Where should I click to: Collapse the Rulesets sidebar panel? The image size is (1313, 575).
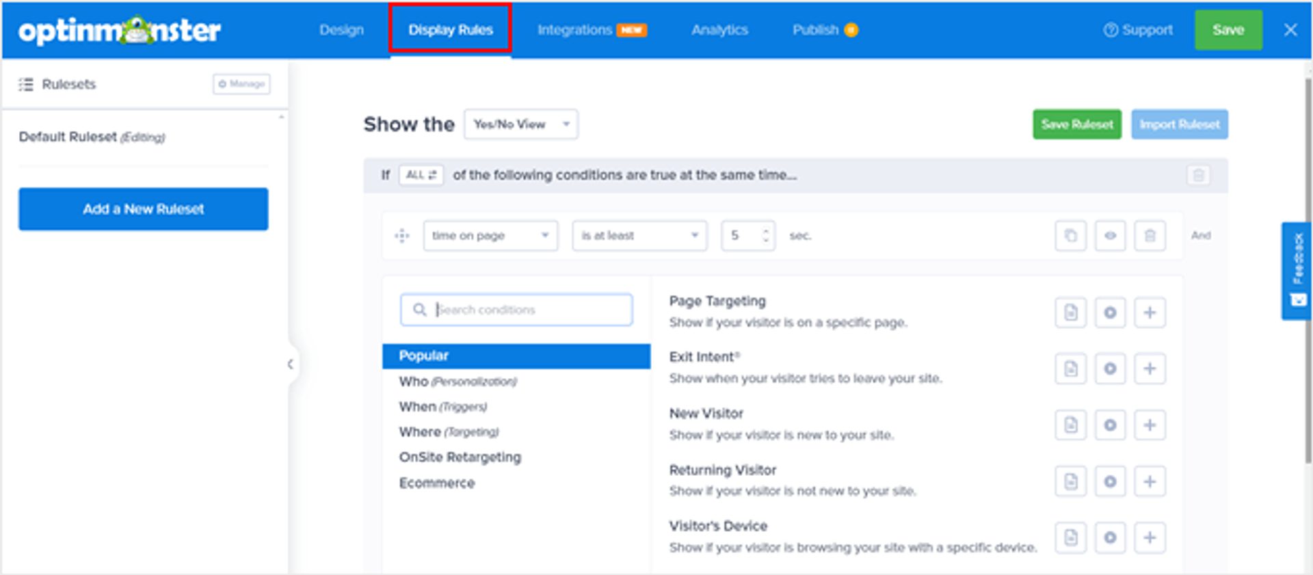click(291, 364)
